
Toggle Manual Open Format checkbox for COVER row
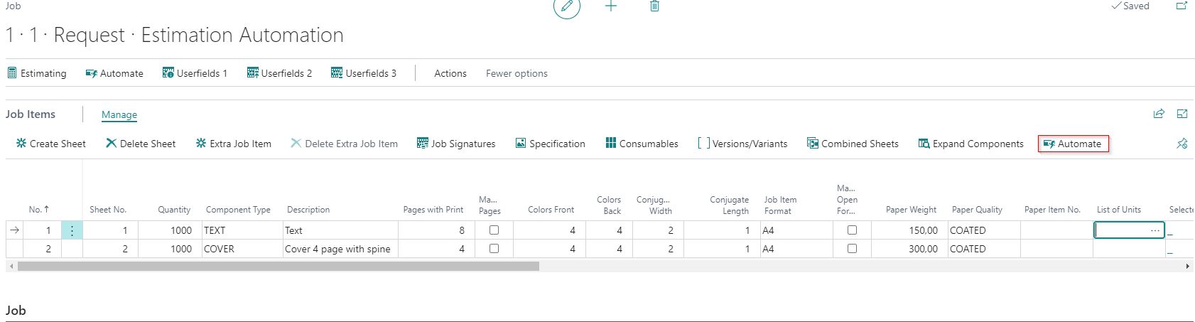(852, 249)
